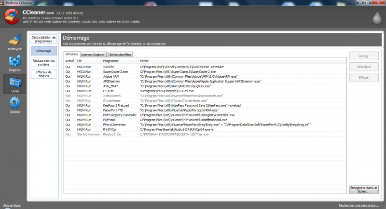Open the Nettoyeur cleaner section

[14, 42]
